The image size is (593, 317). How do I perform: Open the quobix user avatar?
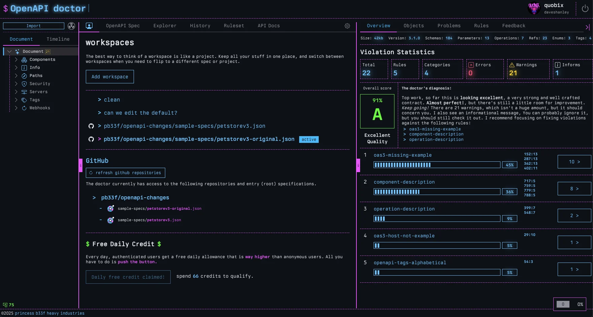(x=534, y=8)
